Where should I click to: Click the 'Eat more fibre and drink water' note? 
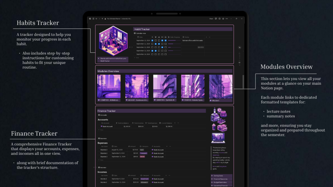193,40
